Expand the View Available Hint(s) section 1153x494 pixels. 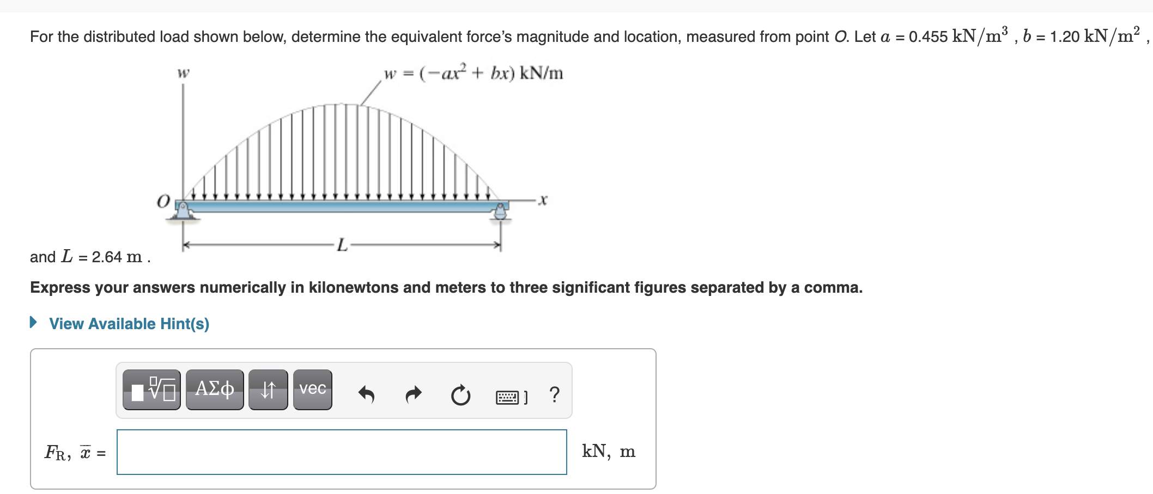click(x=130, y=323)
